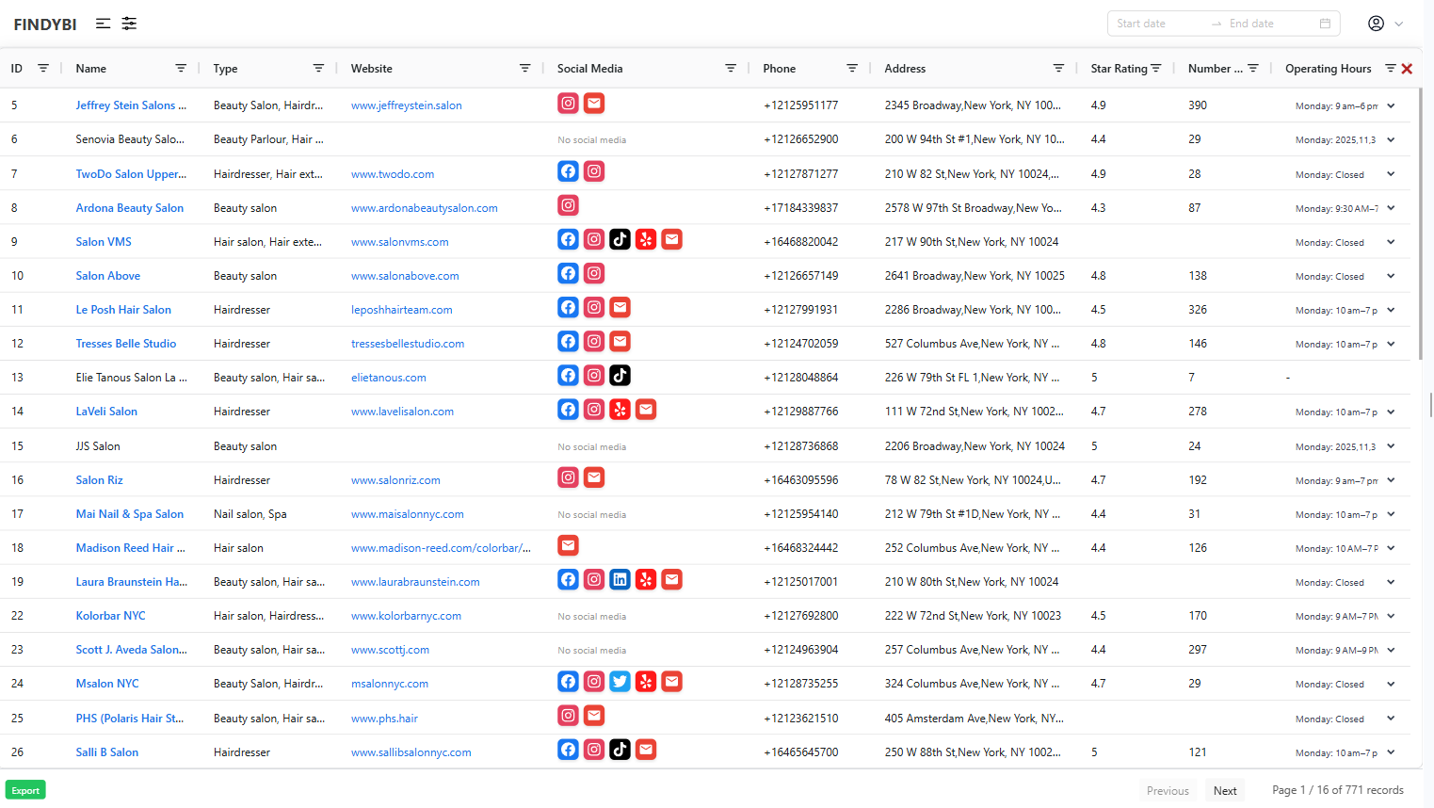Open email icon for Madison Reed Hair
1434x808 pixels.
click(x=568, y=545)
